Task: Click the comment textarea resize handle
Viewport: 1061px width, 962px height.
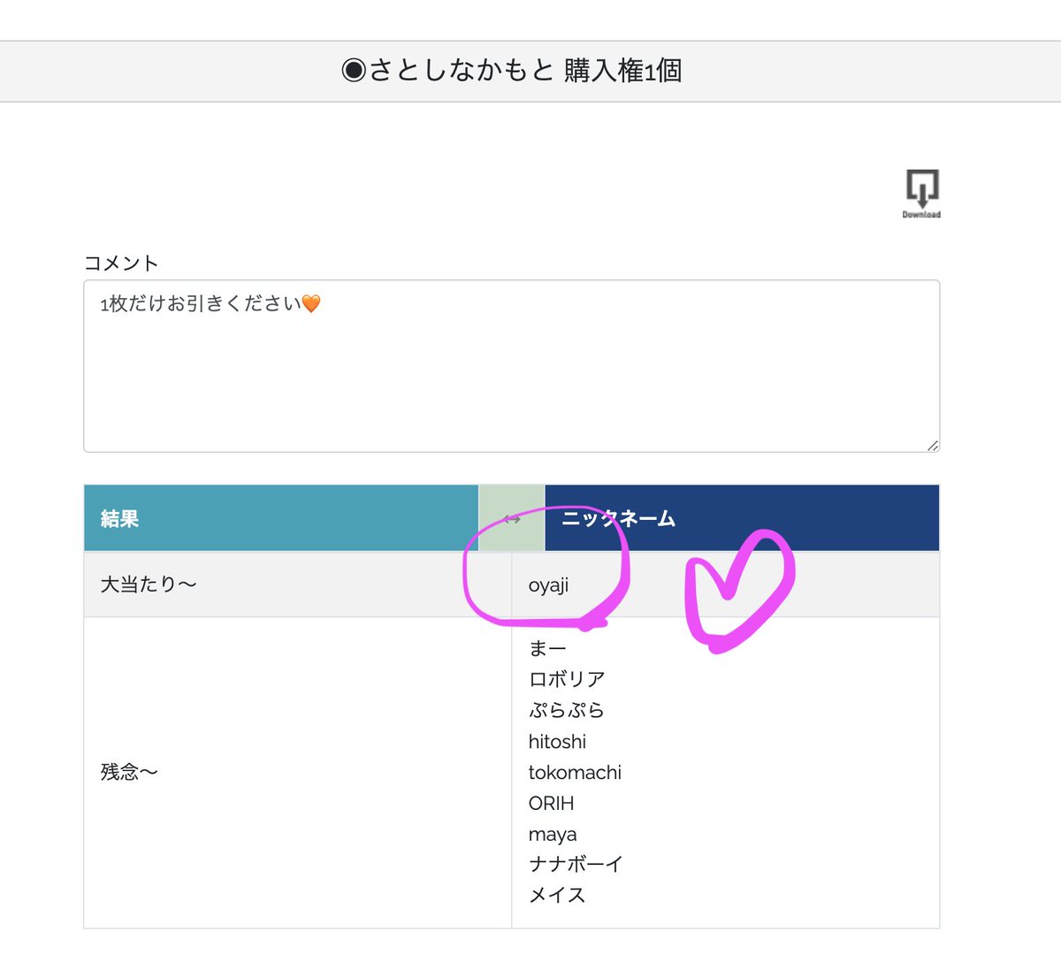Action: point(933,446)
